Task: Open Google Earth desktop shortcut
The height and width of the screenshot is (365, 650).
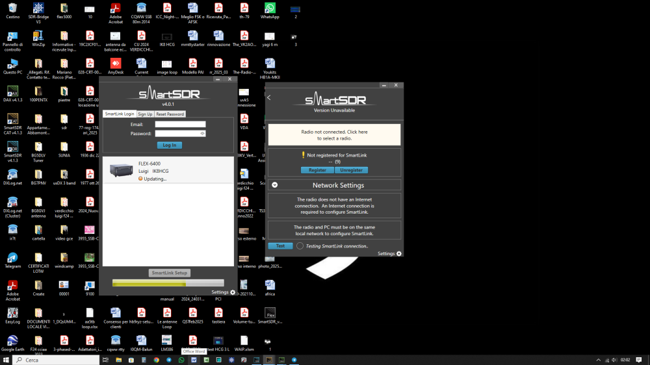Action: [12, 344]
